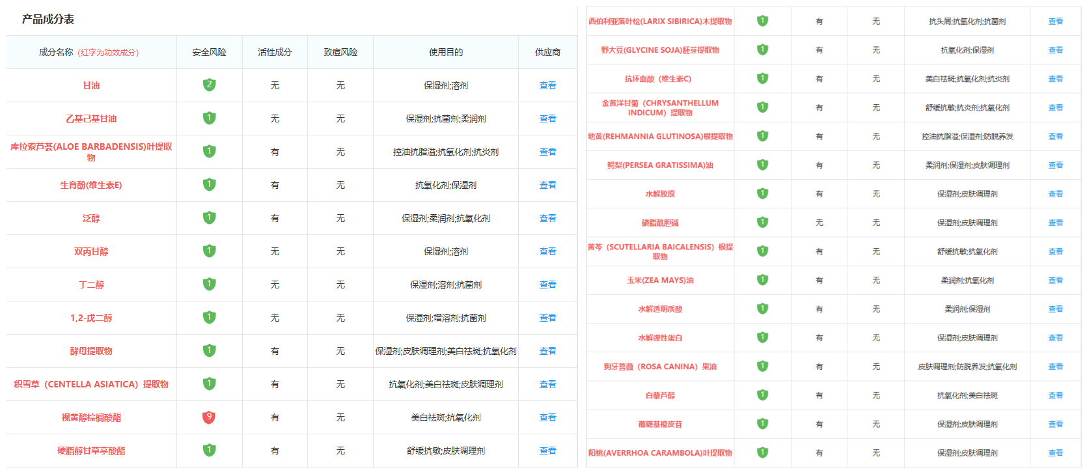This screenshot has width=1089, height=474.
Task: Click purpose cell 美白祛斑;抗氧化剂 for 视黄醇棕榈酸酯
Action: click(x=446, y=417)
